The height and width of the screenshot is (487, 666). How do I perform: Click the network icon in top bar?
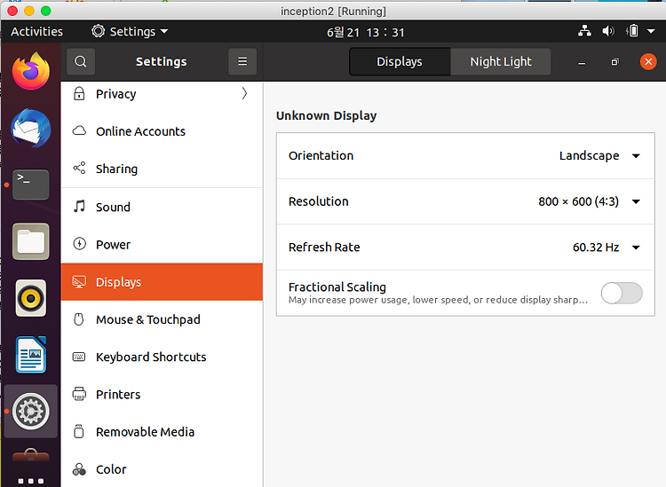[x=585, y=31]
